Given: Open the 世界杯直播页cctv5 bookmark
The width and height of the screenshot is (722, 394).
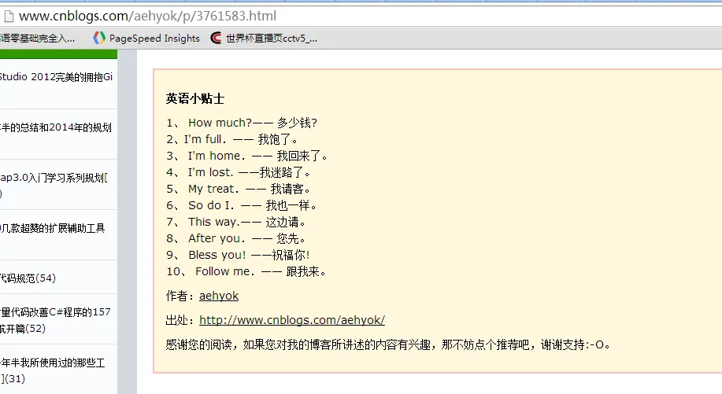Looking at the screenshot, I should tap(264, 39).
